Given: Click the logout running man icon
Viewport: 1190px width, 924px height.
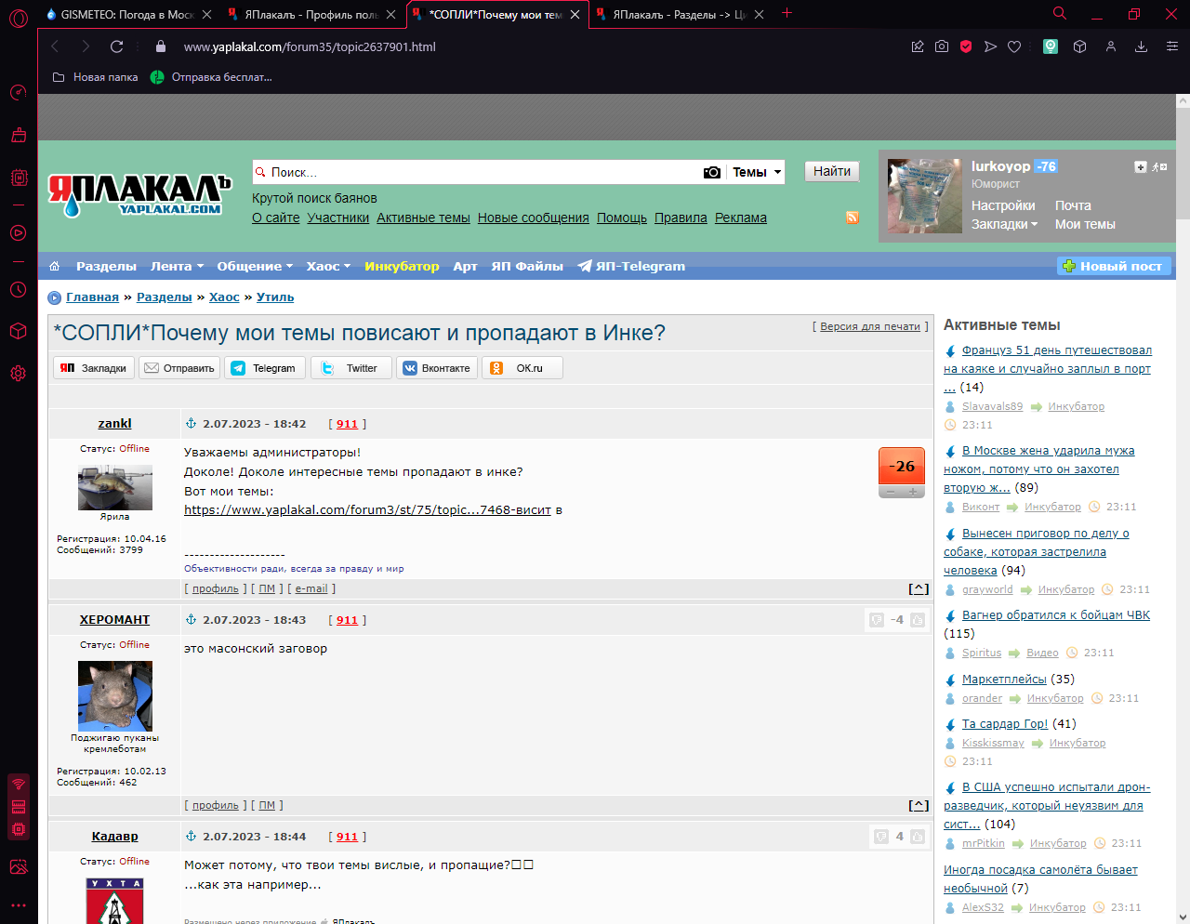Looking at the screenshot, I should coord(1159,167).
